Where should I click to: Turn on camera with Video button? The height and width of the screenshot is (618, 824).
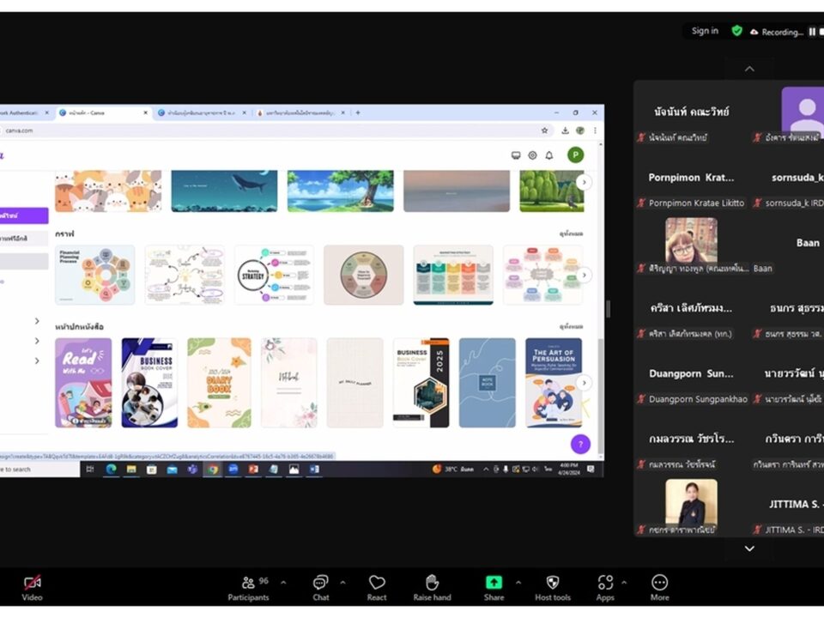tap(32, 588)
